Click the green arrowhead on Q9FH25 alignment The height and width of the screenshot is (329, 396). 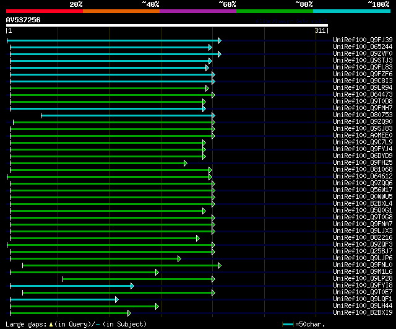pos(186,164)
